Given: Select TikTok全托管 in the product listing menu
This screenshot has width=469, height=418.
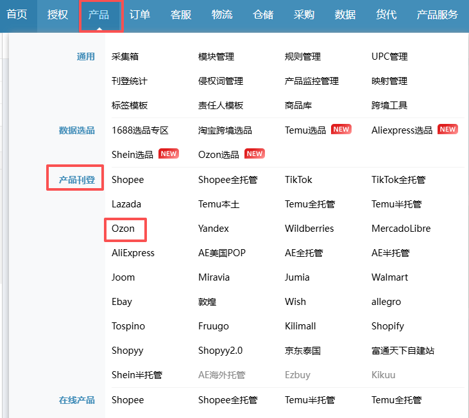Looking at the screenshot, I should pos(398,180).
